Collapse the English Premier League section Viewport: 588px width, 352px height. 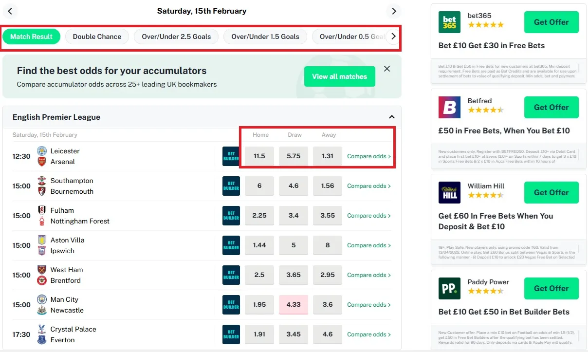pos(391,117)
